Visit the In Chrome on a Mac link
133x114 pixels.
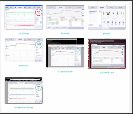coord(65,71)
